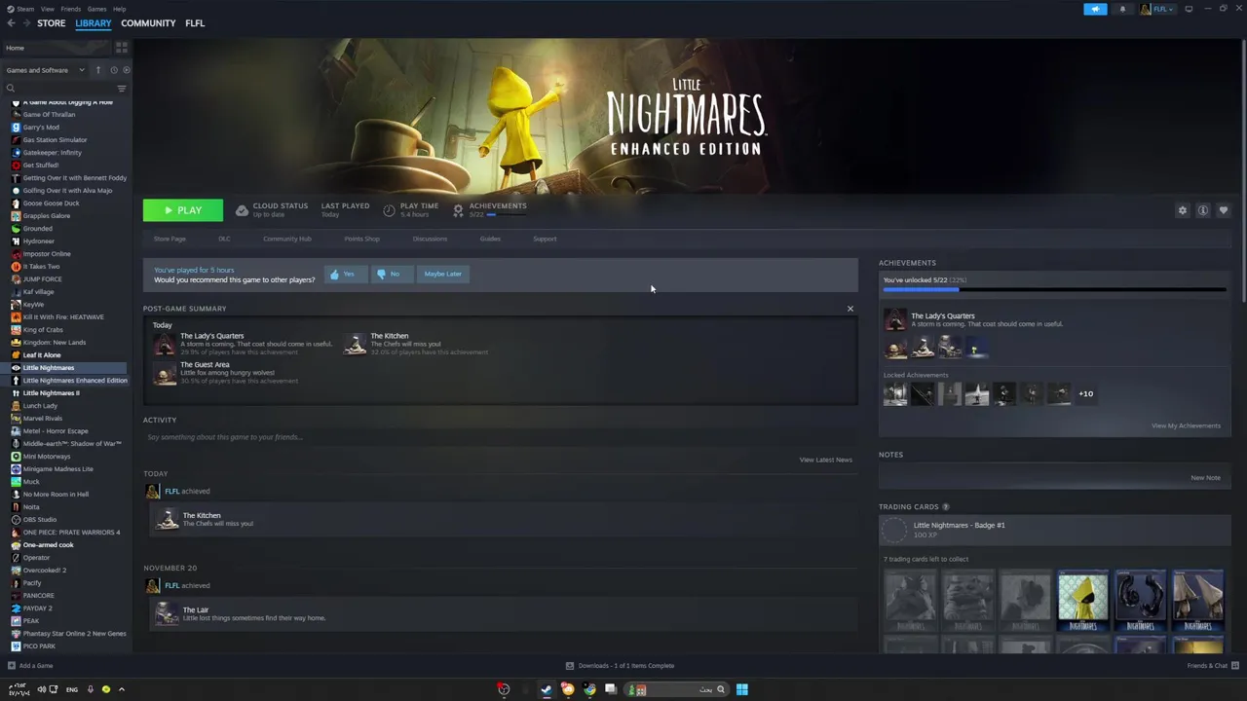Image resolution: width=1247 pixels, height=701 pixels.
Task: Click View Latest News
Action: (x=825, y=460)
